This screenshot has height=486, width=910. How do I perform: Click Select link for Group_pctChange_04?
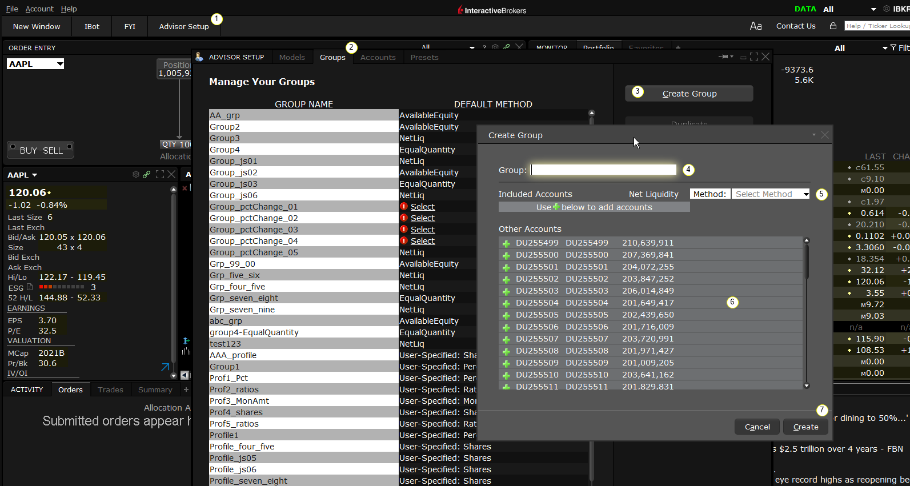pyautogui.click(x=423, y=241)
